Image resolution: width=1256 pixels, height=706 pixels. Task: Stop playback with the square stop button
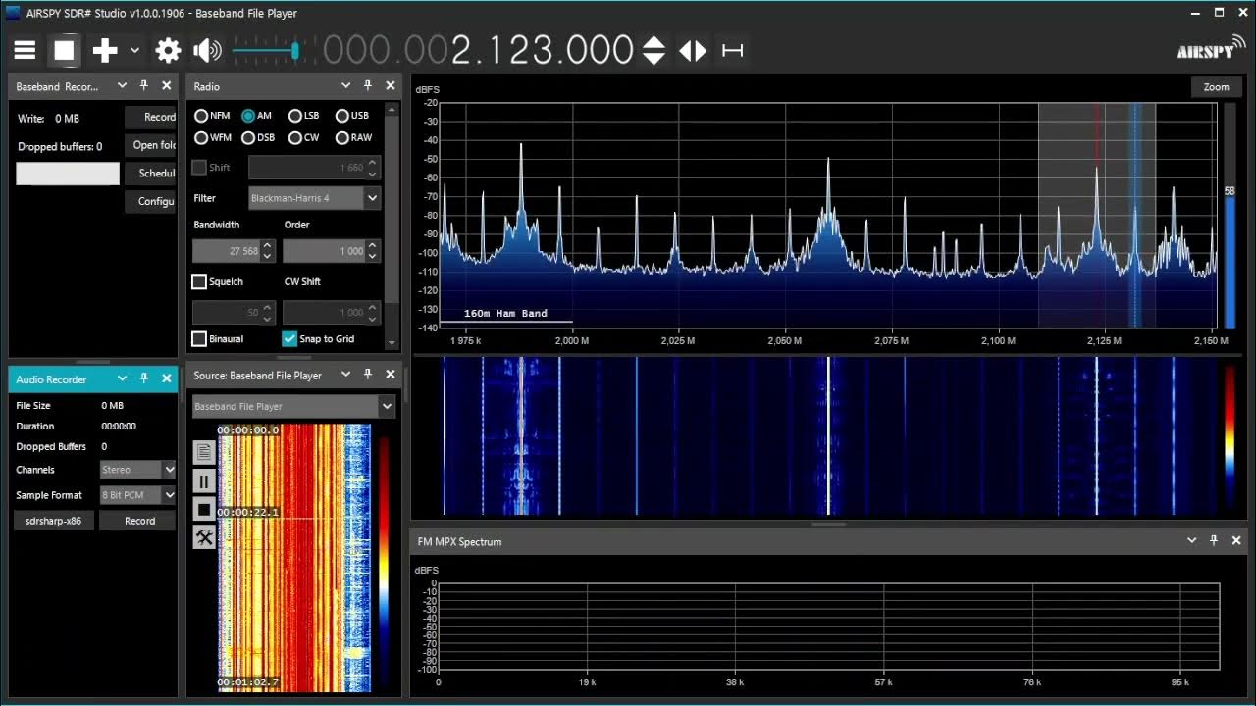(x=64, y=50)
